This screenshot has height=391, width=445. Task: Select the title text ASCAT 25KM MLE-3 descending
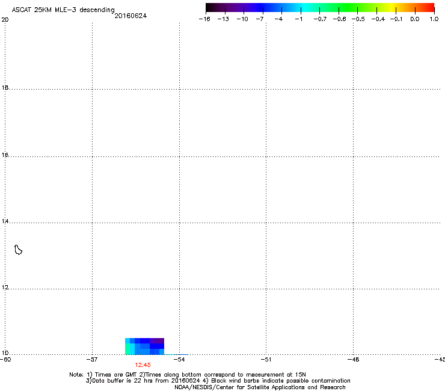pos(63,10)
